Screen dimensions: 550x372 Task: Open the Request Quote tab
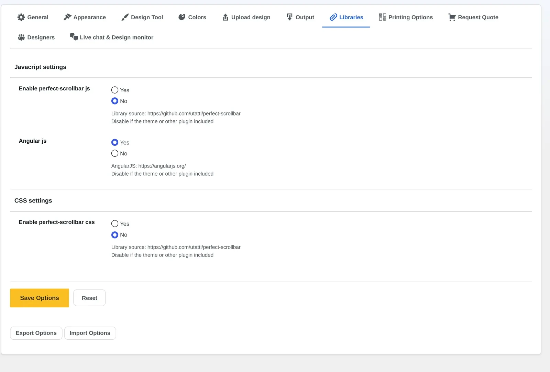pyautogui.click(x=473, y=17)
